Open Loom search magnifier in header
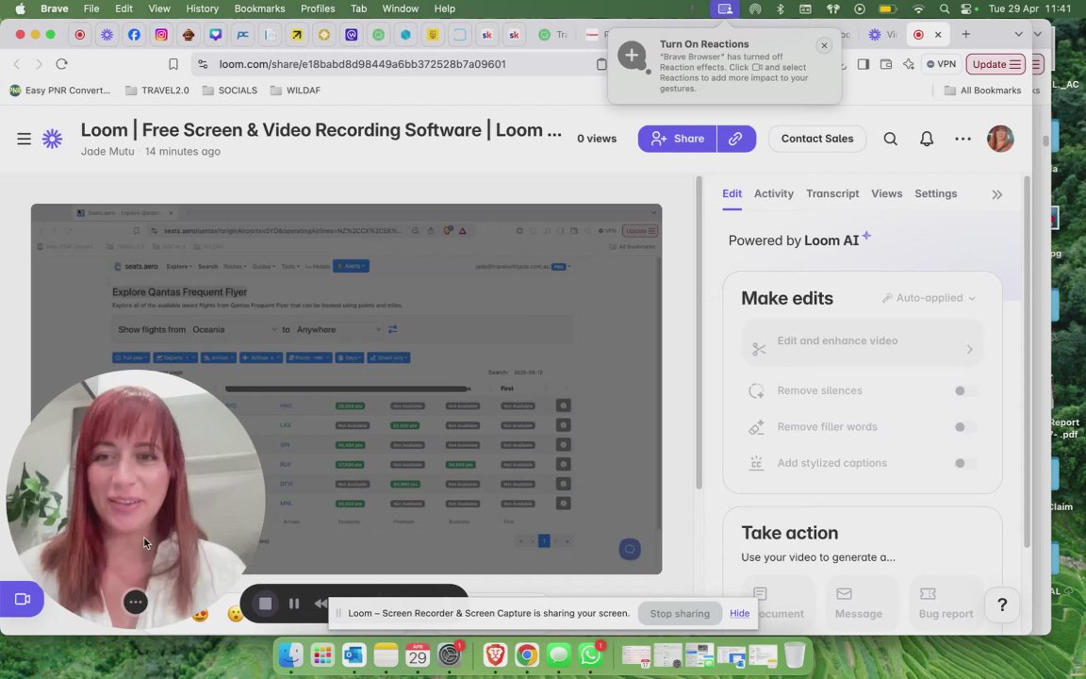Viewport: 1086px width, 679px height. (x=891, y=139)
